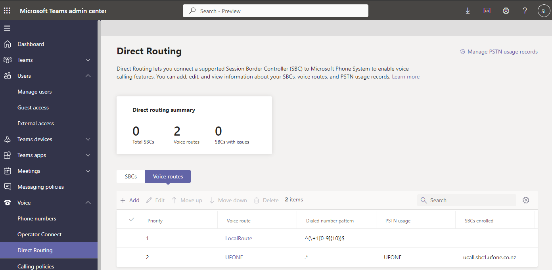This screenshot has width=552, height=270.
Task: Click the Voice routes count summary
Action: pyautogui.click(x=186, y=135)
